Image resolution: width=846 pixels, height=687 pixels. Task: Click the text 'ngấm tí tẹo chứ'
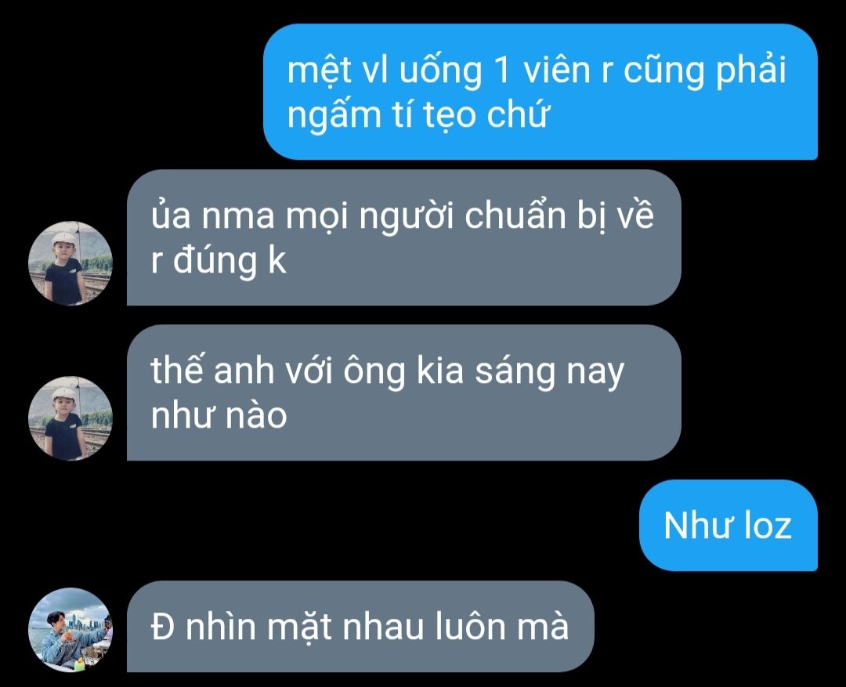click(x=418, y=115)
